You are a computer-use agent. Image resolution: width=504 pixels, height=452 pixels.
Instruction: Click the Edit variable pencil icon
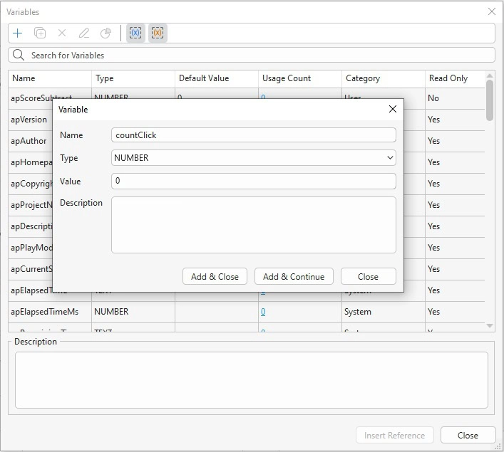click(84, 33)
